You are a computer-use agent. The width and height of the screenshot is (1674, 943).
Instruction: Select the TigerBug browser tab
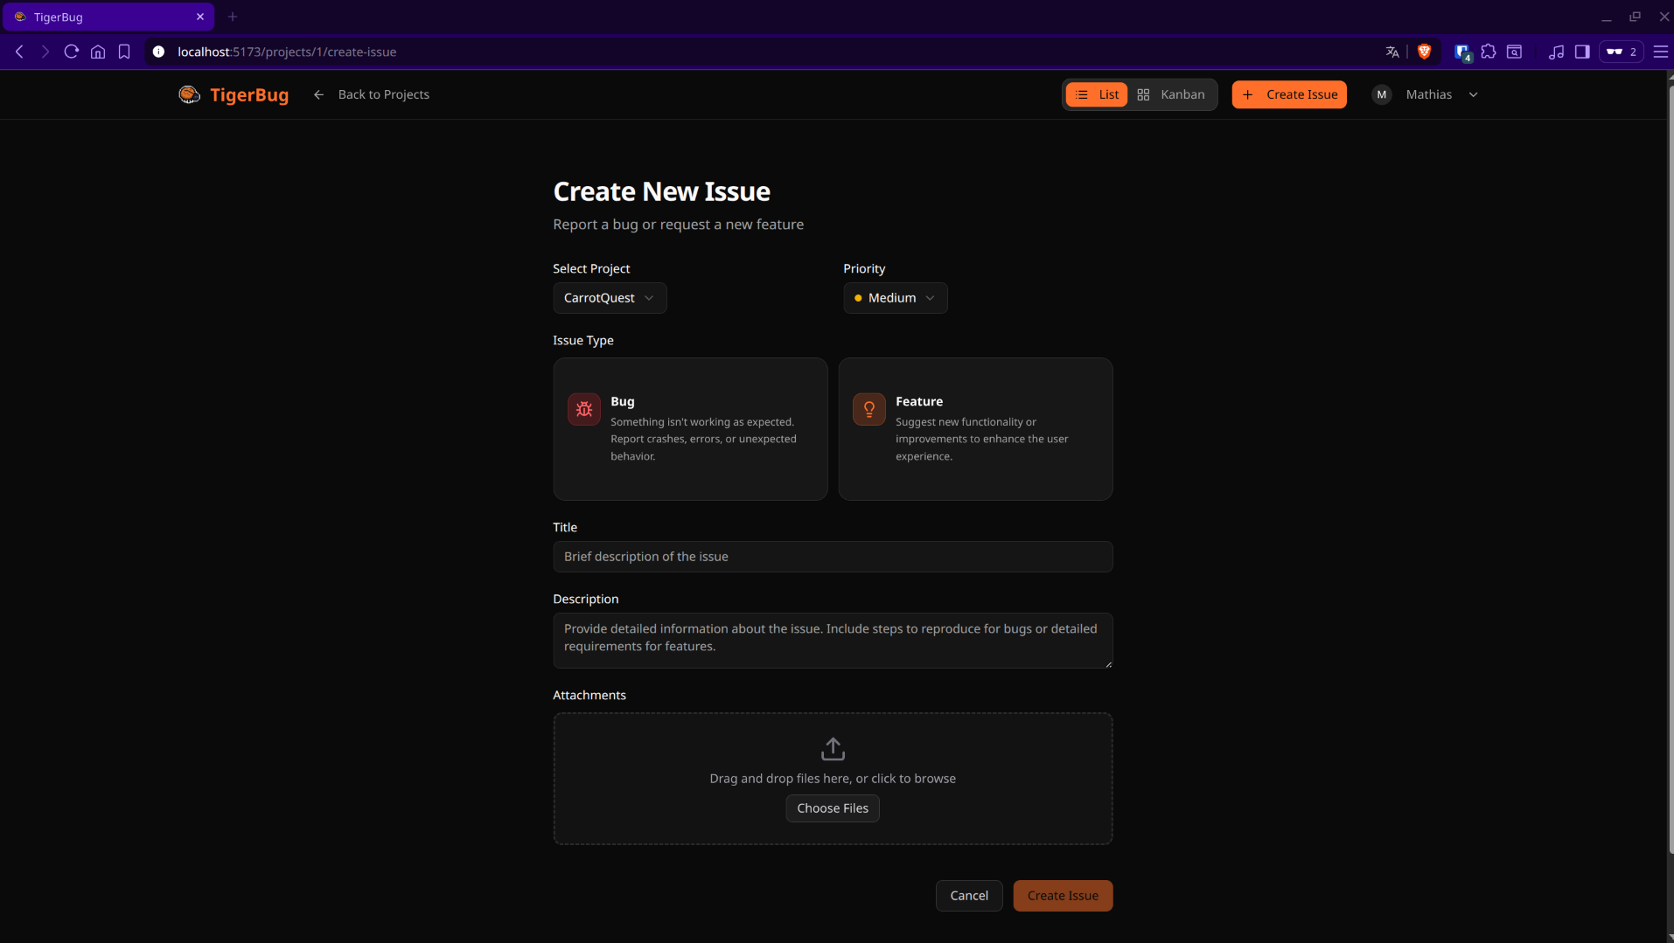coord(108,17)
